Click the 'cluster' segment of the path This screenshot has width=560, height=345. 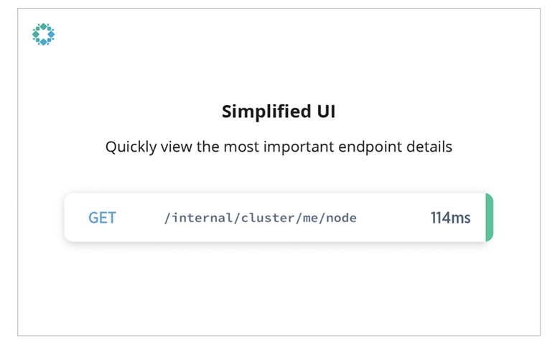(268, 218)
